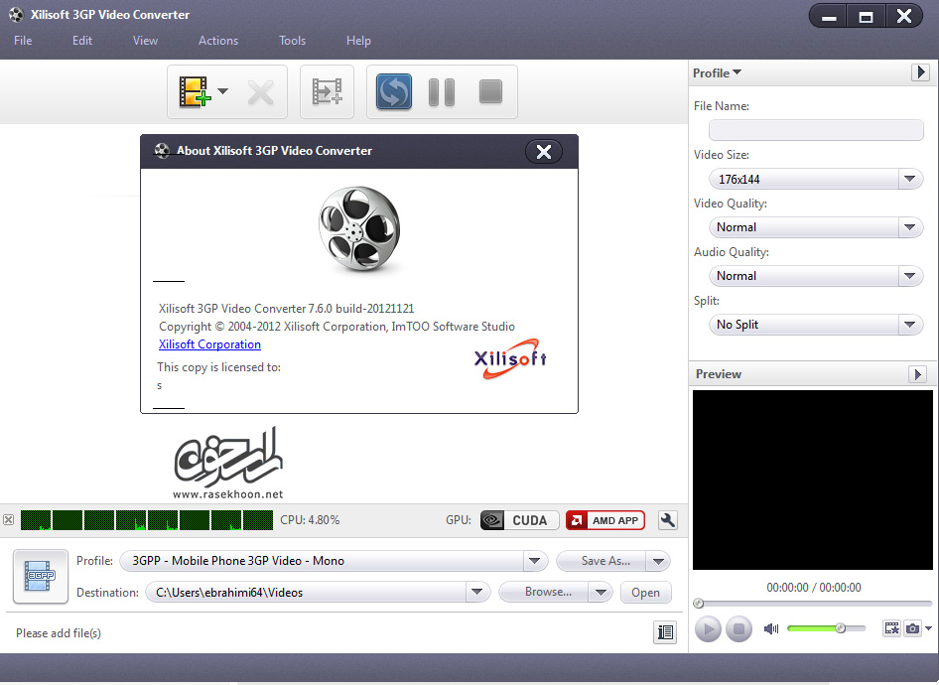Click the log list icon in status bar
939x685 pixels.
coord(665,632)
